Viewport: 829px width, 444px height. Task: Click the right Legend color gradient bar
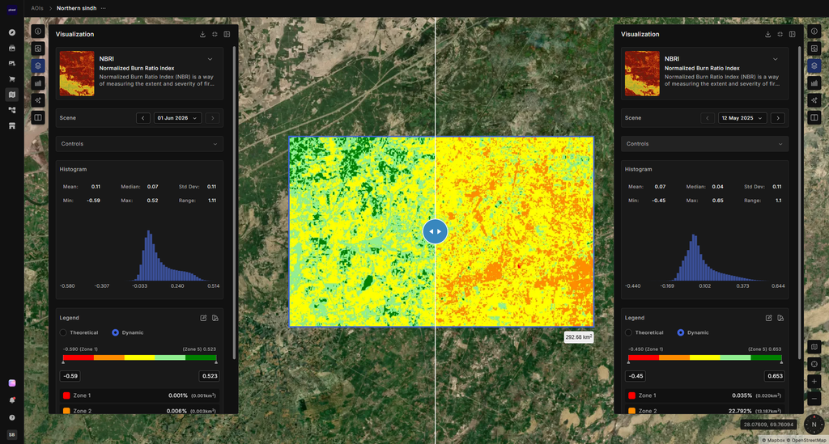coord(705,357)
